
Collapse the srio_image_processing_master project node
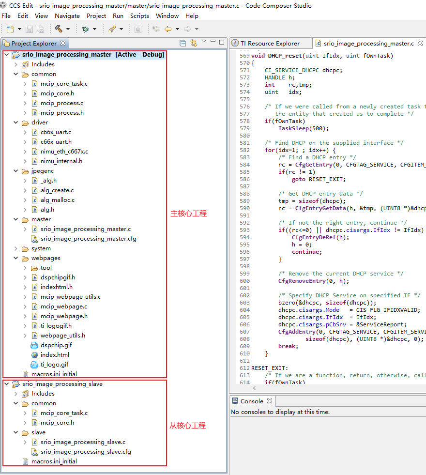(x=6, y=55)
